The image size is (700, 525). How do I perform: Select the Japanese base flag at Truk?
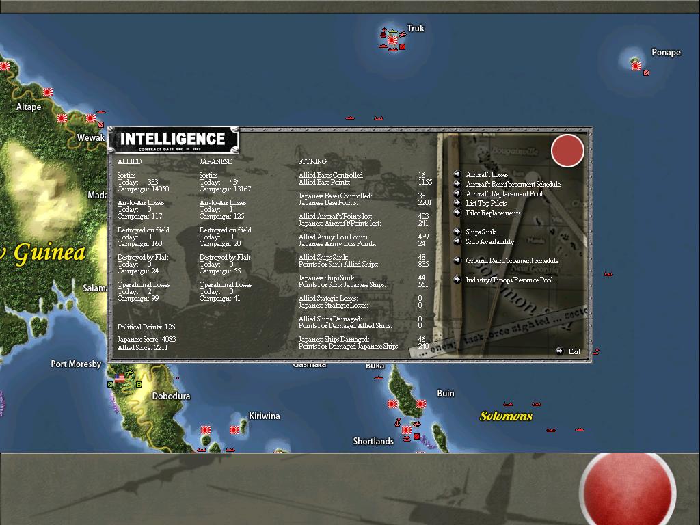tap(392, 40)
